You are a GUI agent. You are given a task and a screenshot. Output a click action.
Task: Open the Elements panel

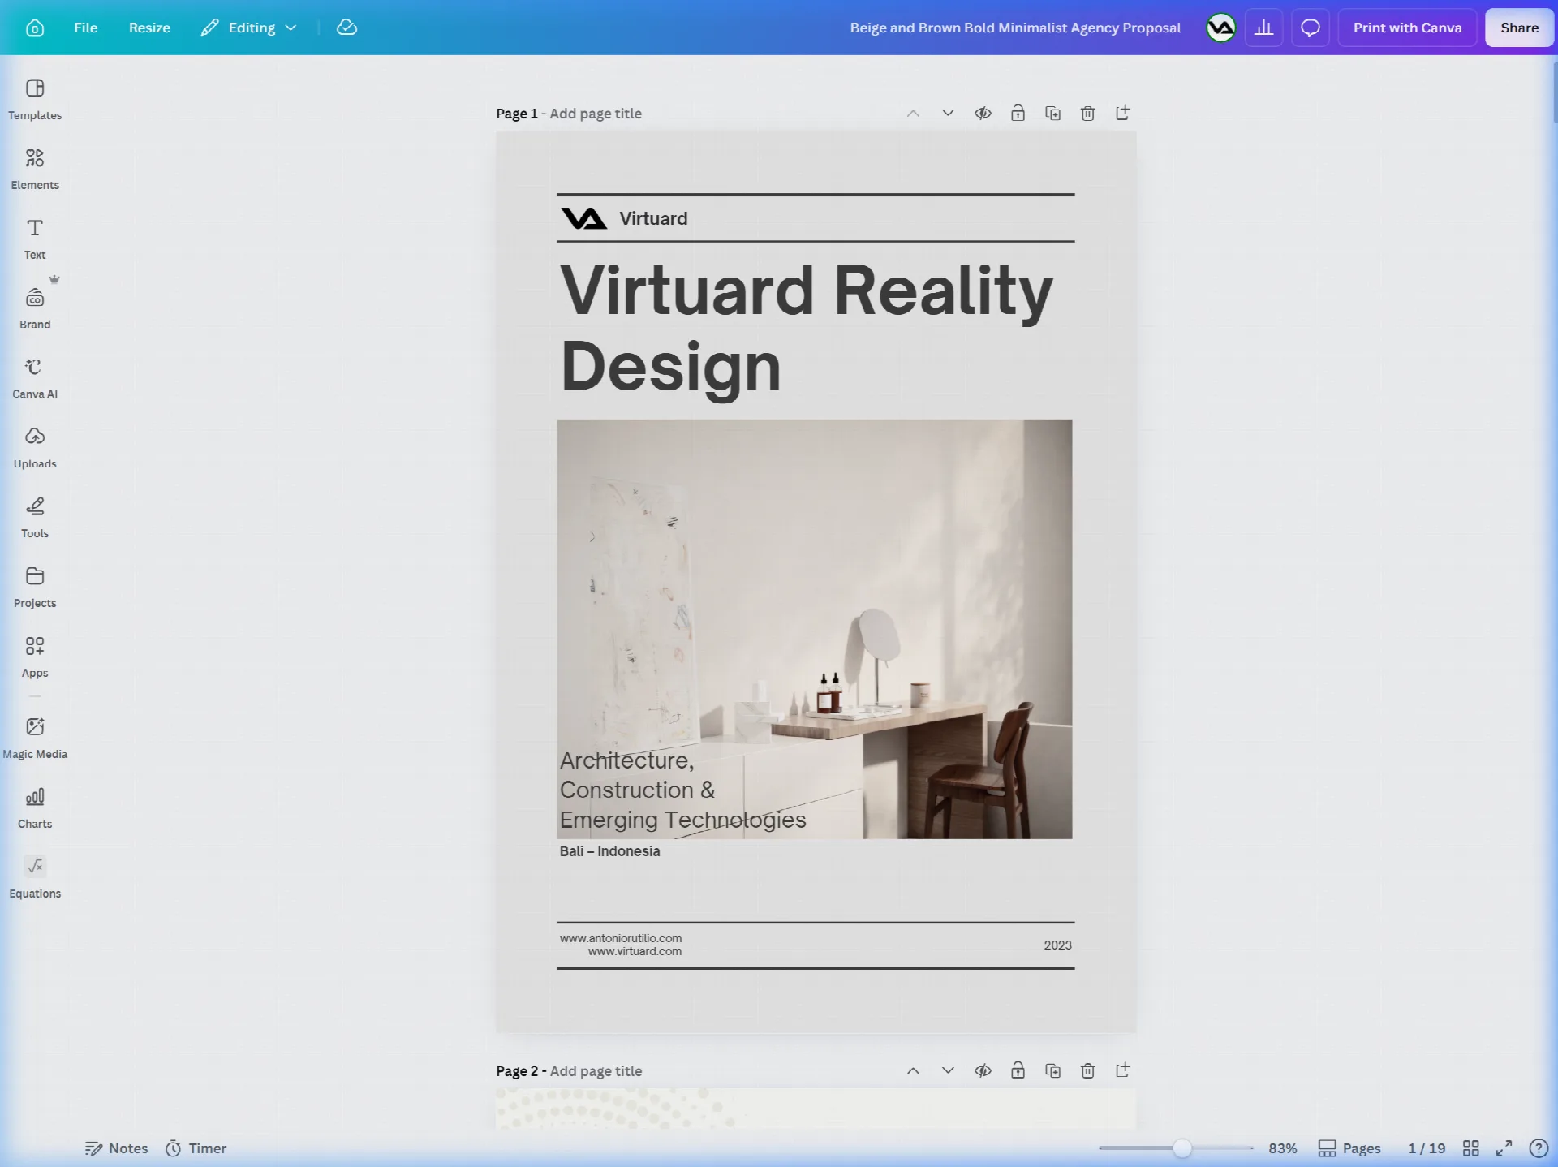(x=35, y=169)
